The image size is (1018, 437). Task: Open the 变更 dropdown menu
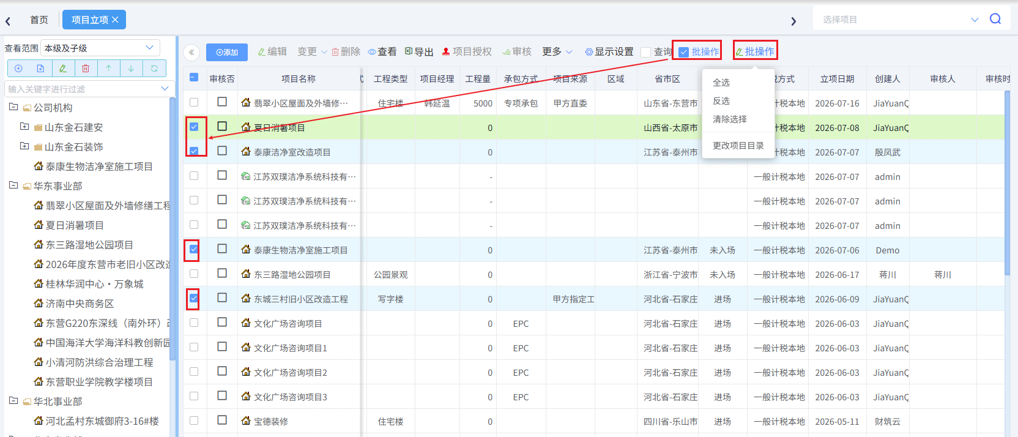click(x=312, y=52)
